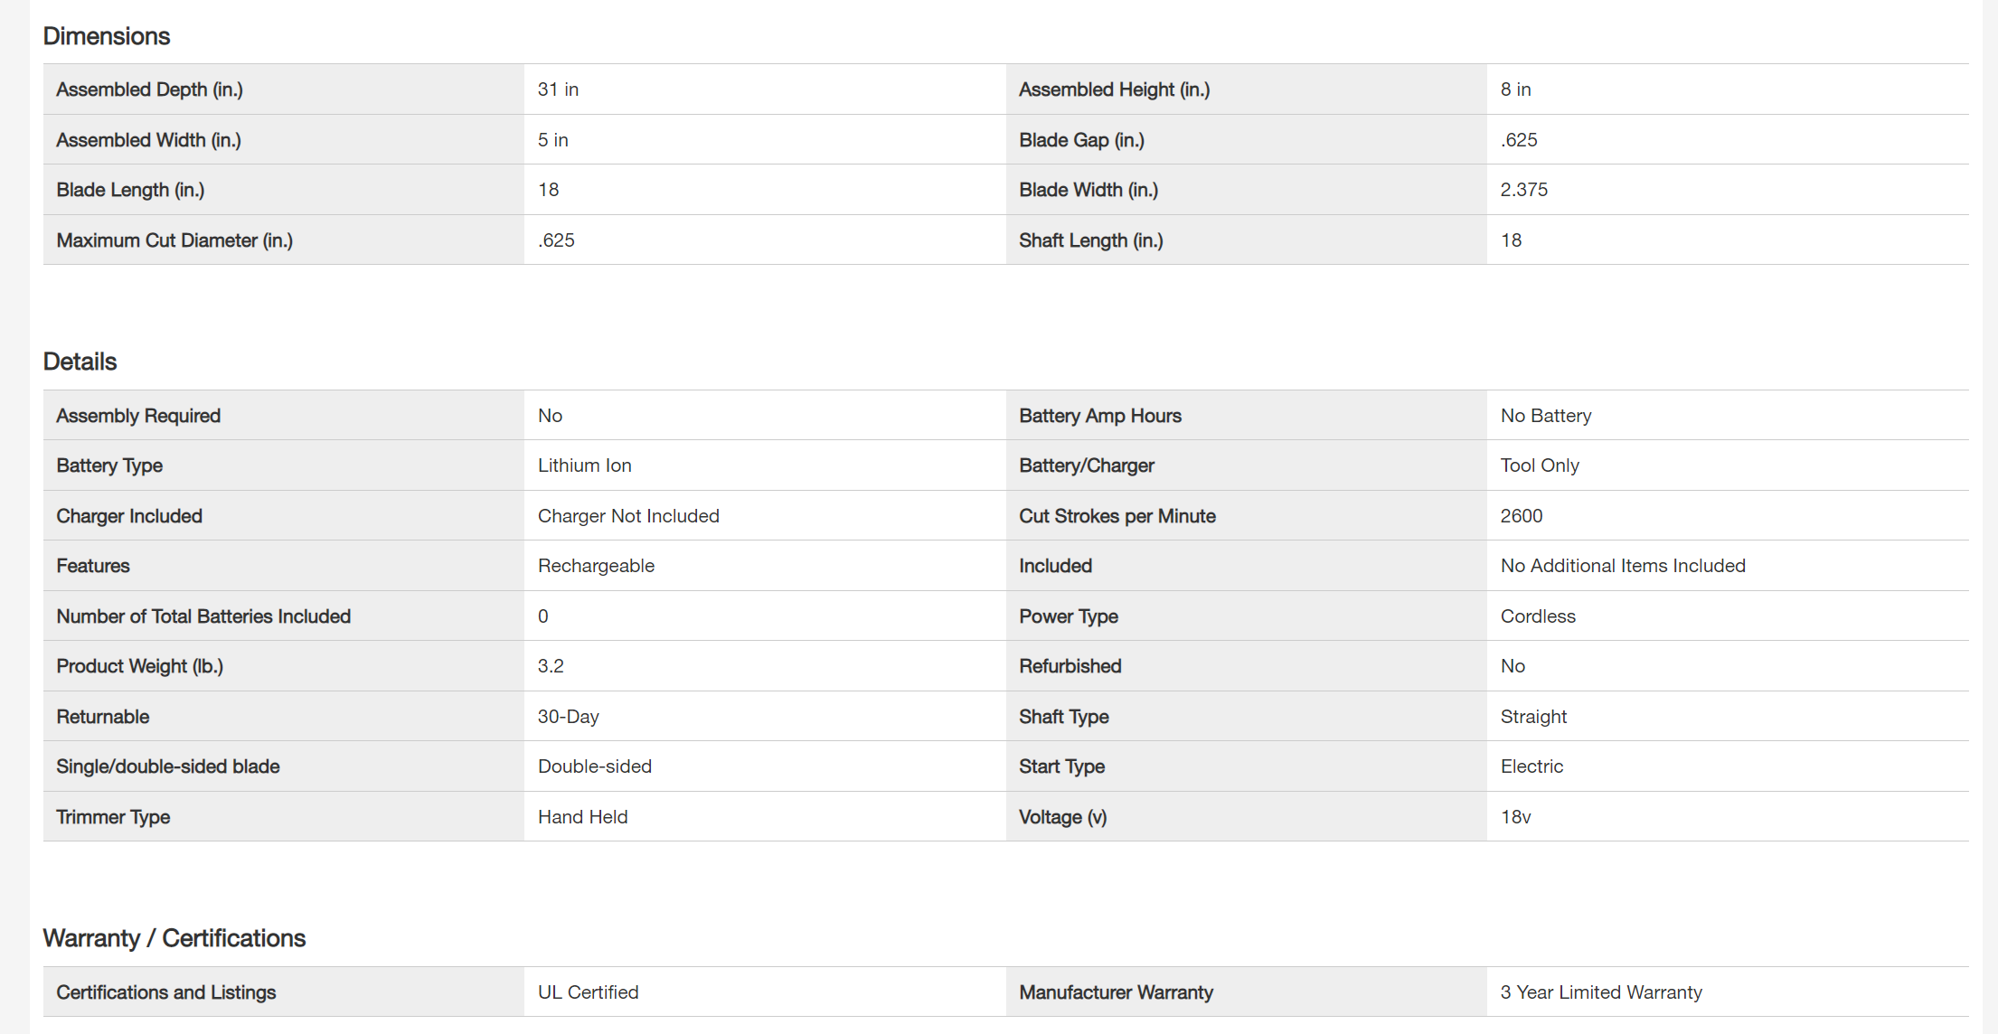This screenshot has width=1998, height=1034.
Task: Click the Double-sided blade value
Action: point(595,766)
